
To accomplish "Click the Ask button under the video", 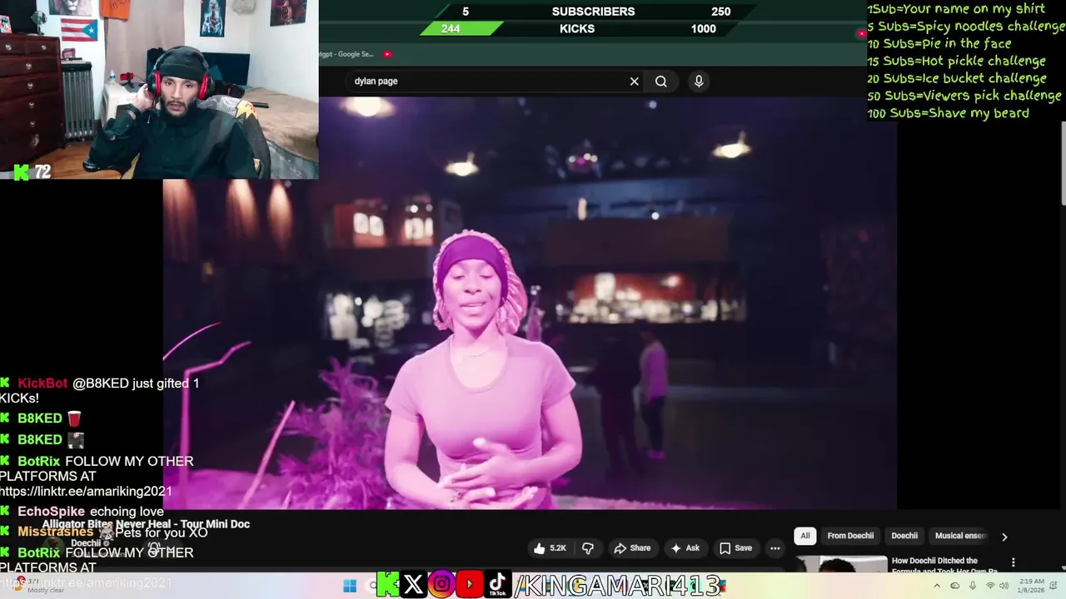I will coord(685,548).
